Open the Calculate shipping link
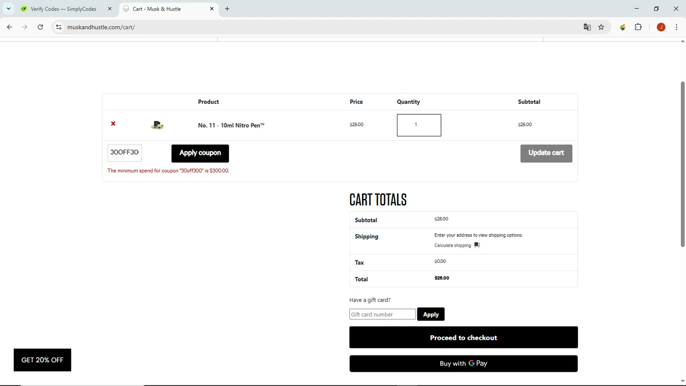 pyautogui.click(x=453, y=246)
